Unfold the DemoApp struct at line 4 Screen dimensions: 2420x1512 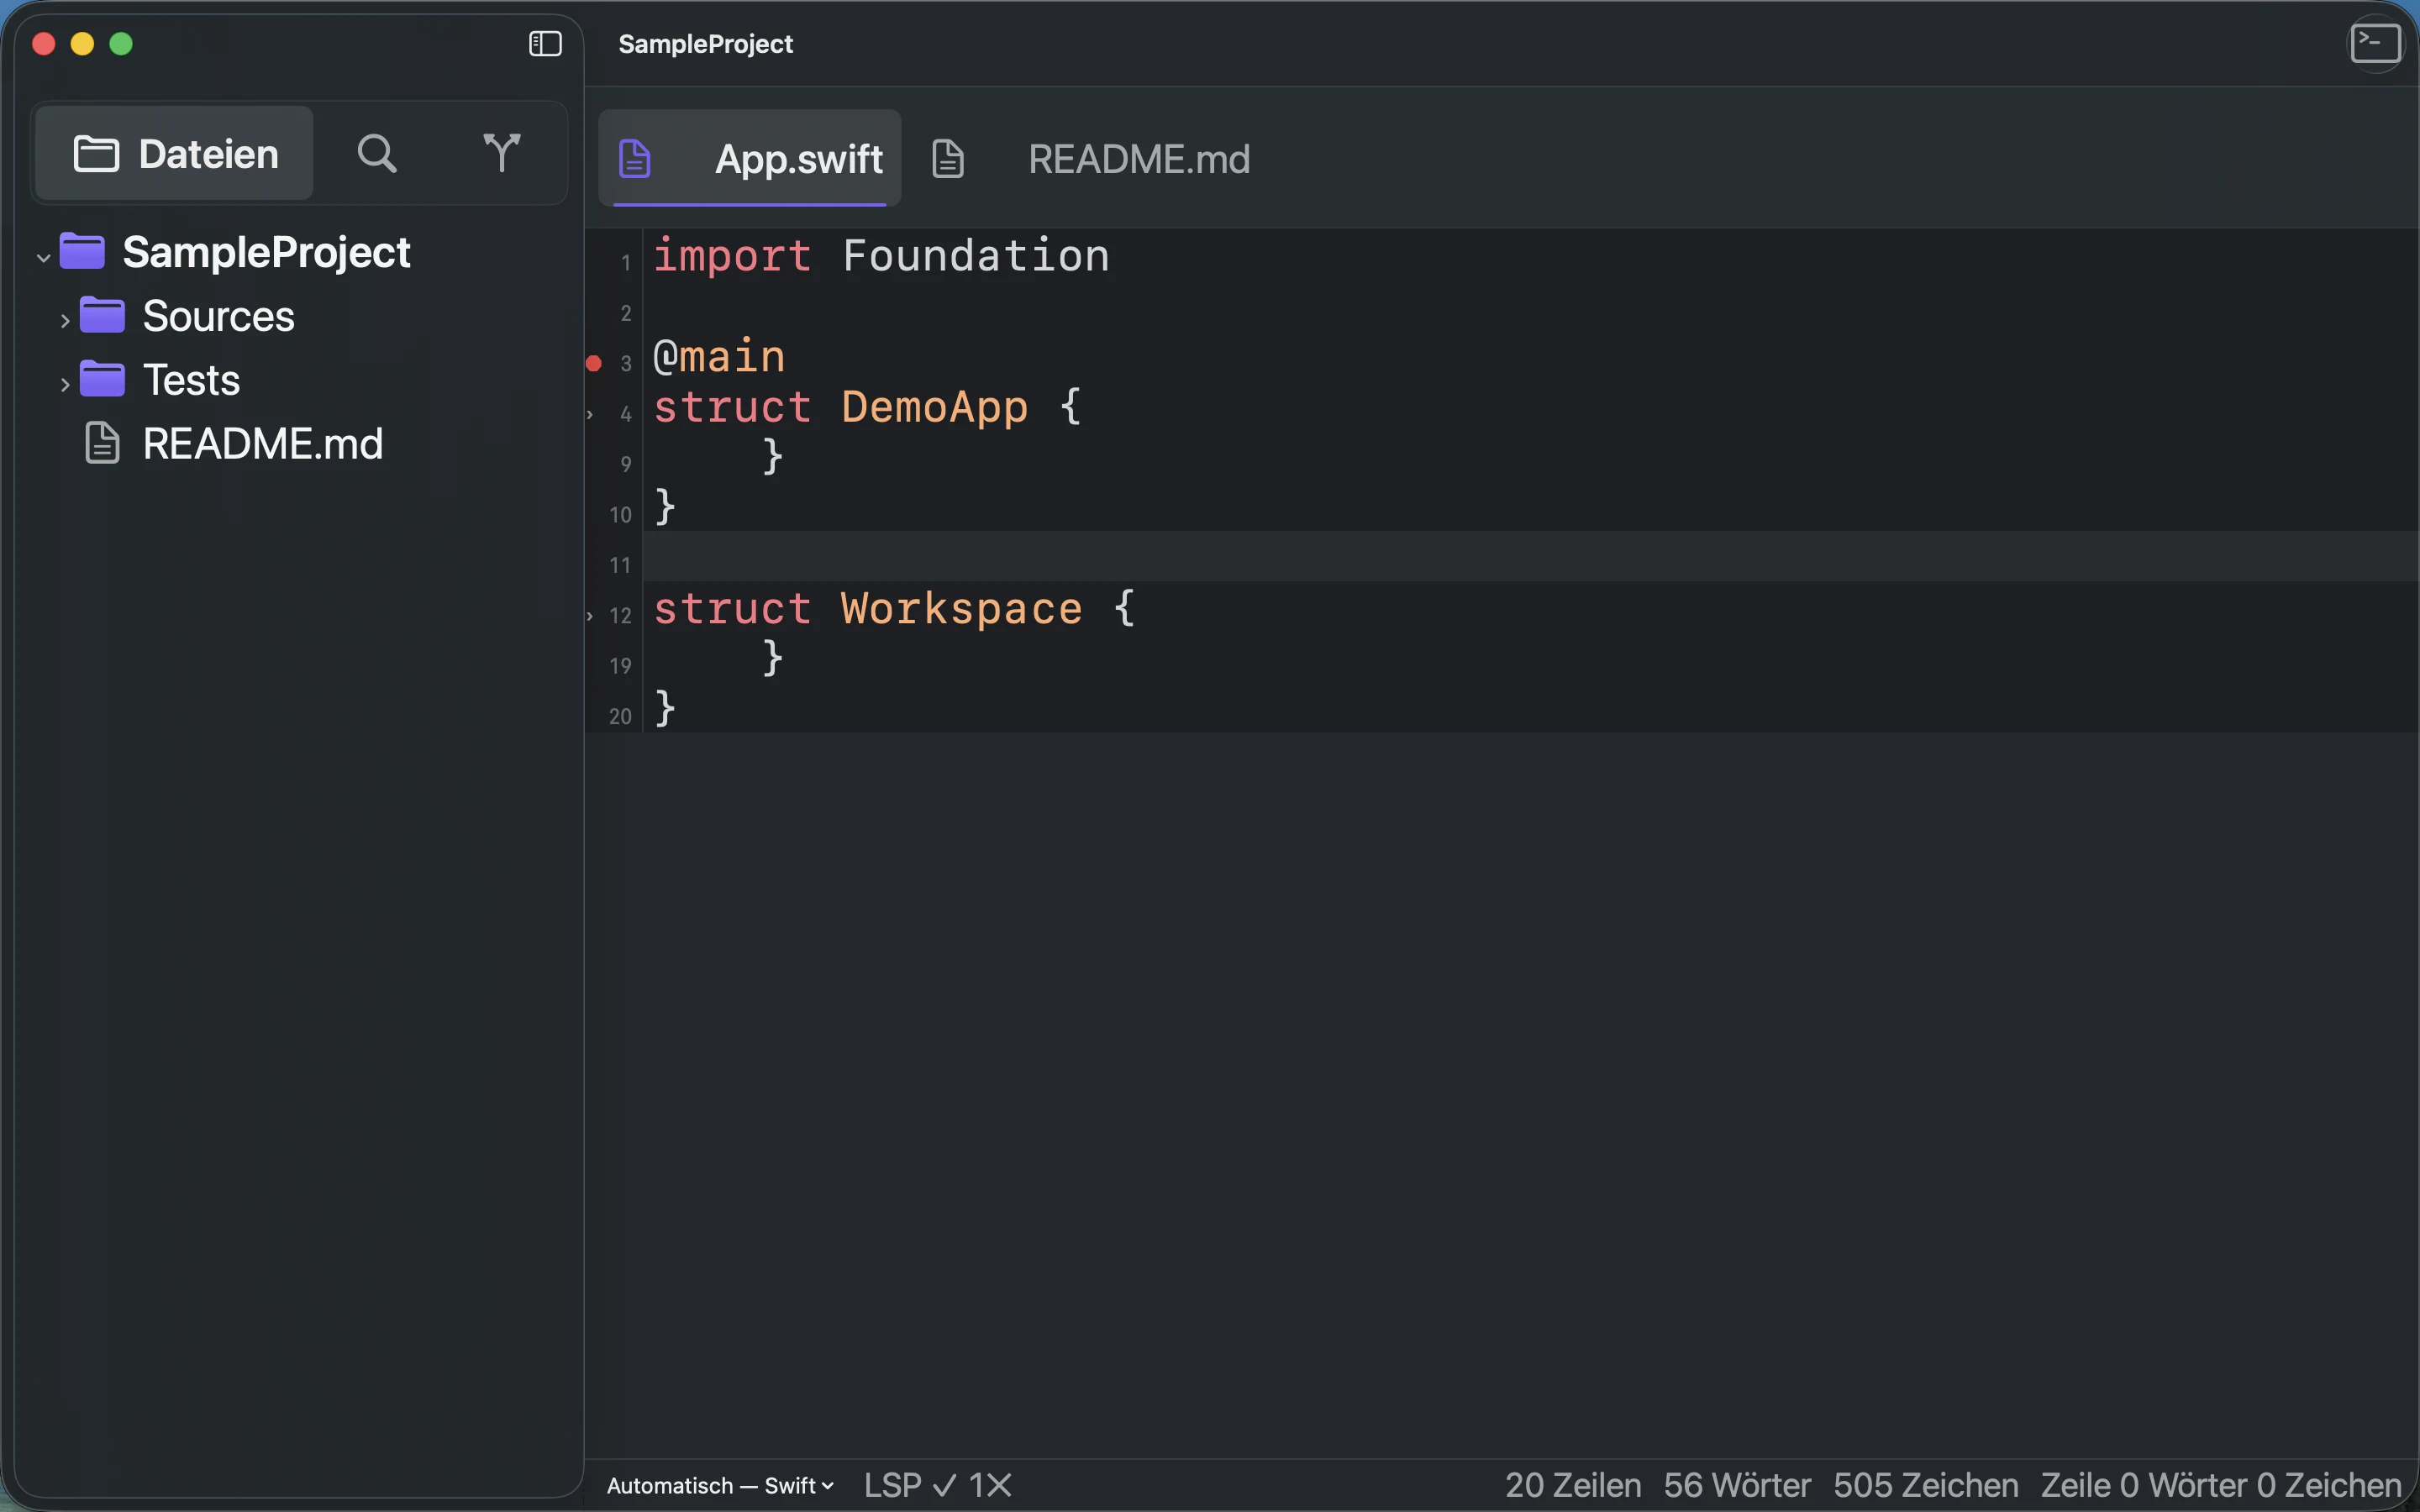coord(590,414)
